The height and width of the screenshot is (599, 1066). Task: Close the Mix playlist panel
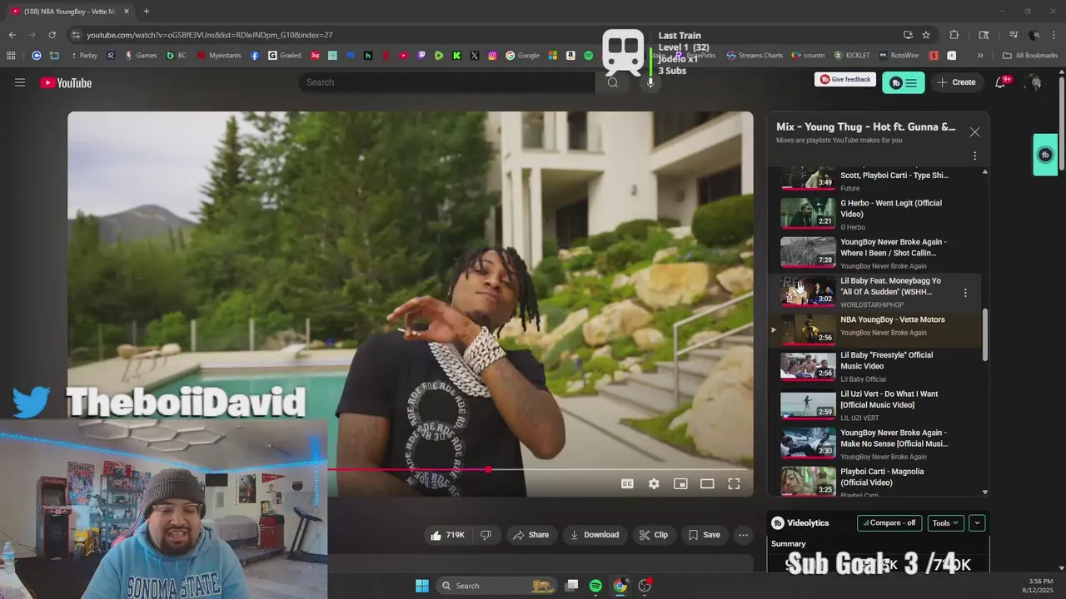(974, 131)
